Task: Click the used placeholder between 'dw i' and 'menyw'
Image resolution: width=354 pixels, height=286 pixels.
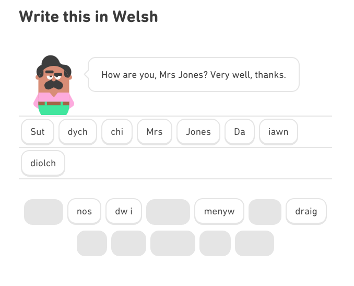Action: point(168,212)
